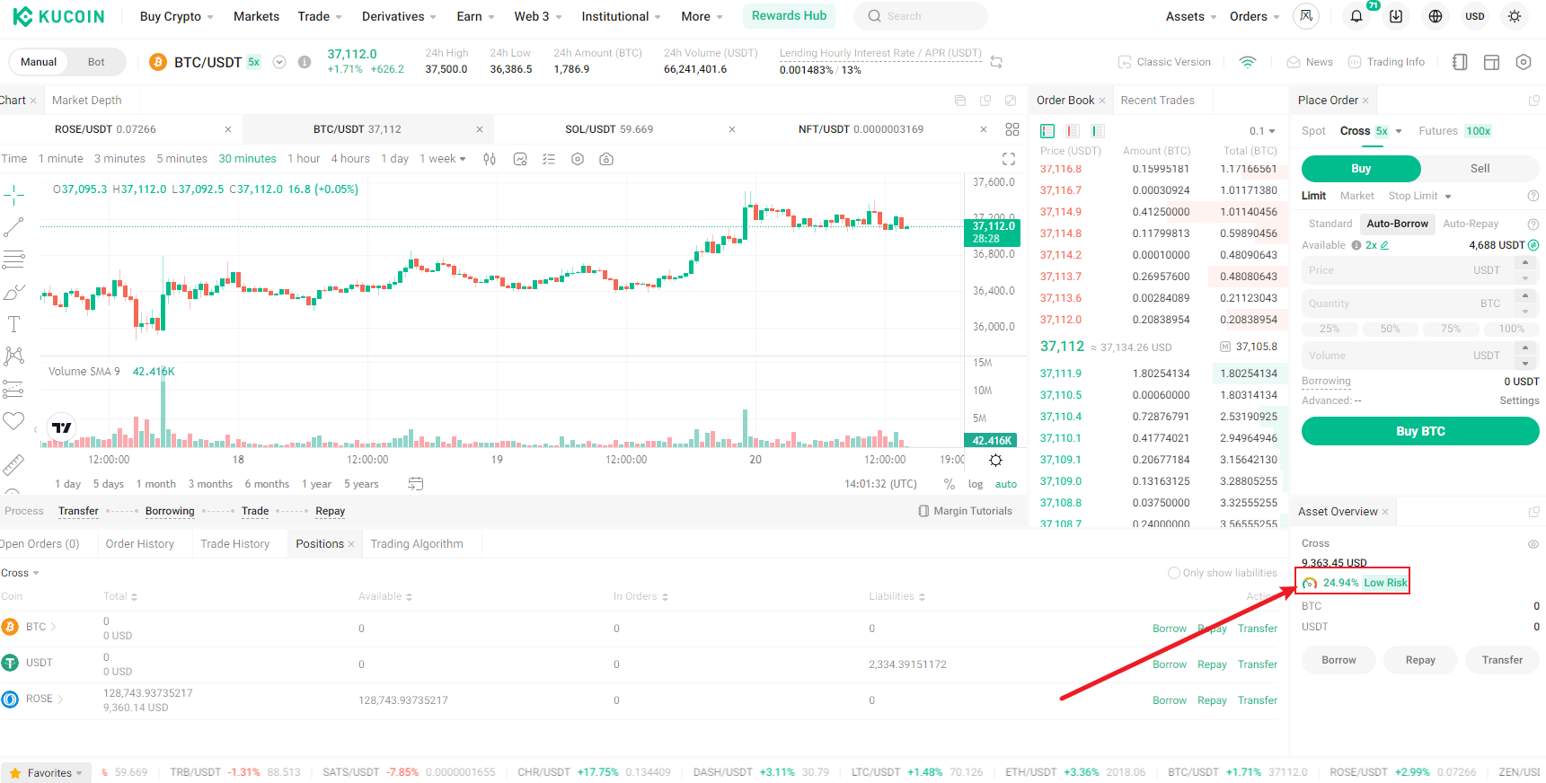
Task: Switch to Recent Trades tab
Action: click(x=1157, y=101)
